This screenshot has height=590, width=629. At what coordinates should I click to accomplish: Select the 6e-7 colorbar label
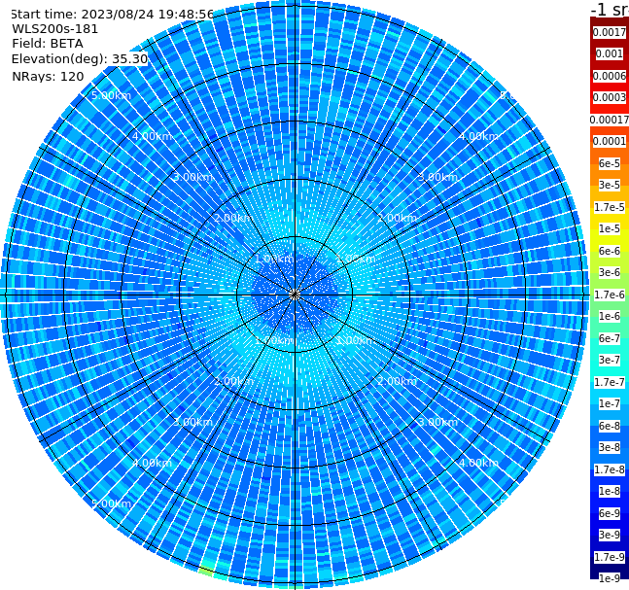point(610,338)
